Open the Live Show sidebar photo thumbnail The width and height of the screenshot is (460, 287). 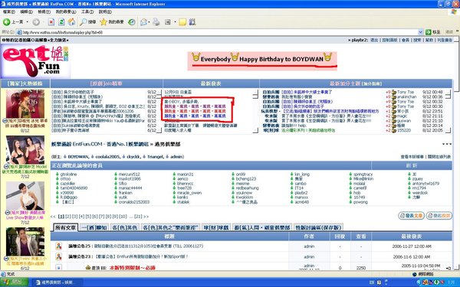pos(25,195)
